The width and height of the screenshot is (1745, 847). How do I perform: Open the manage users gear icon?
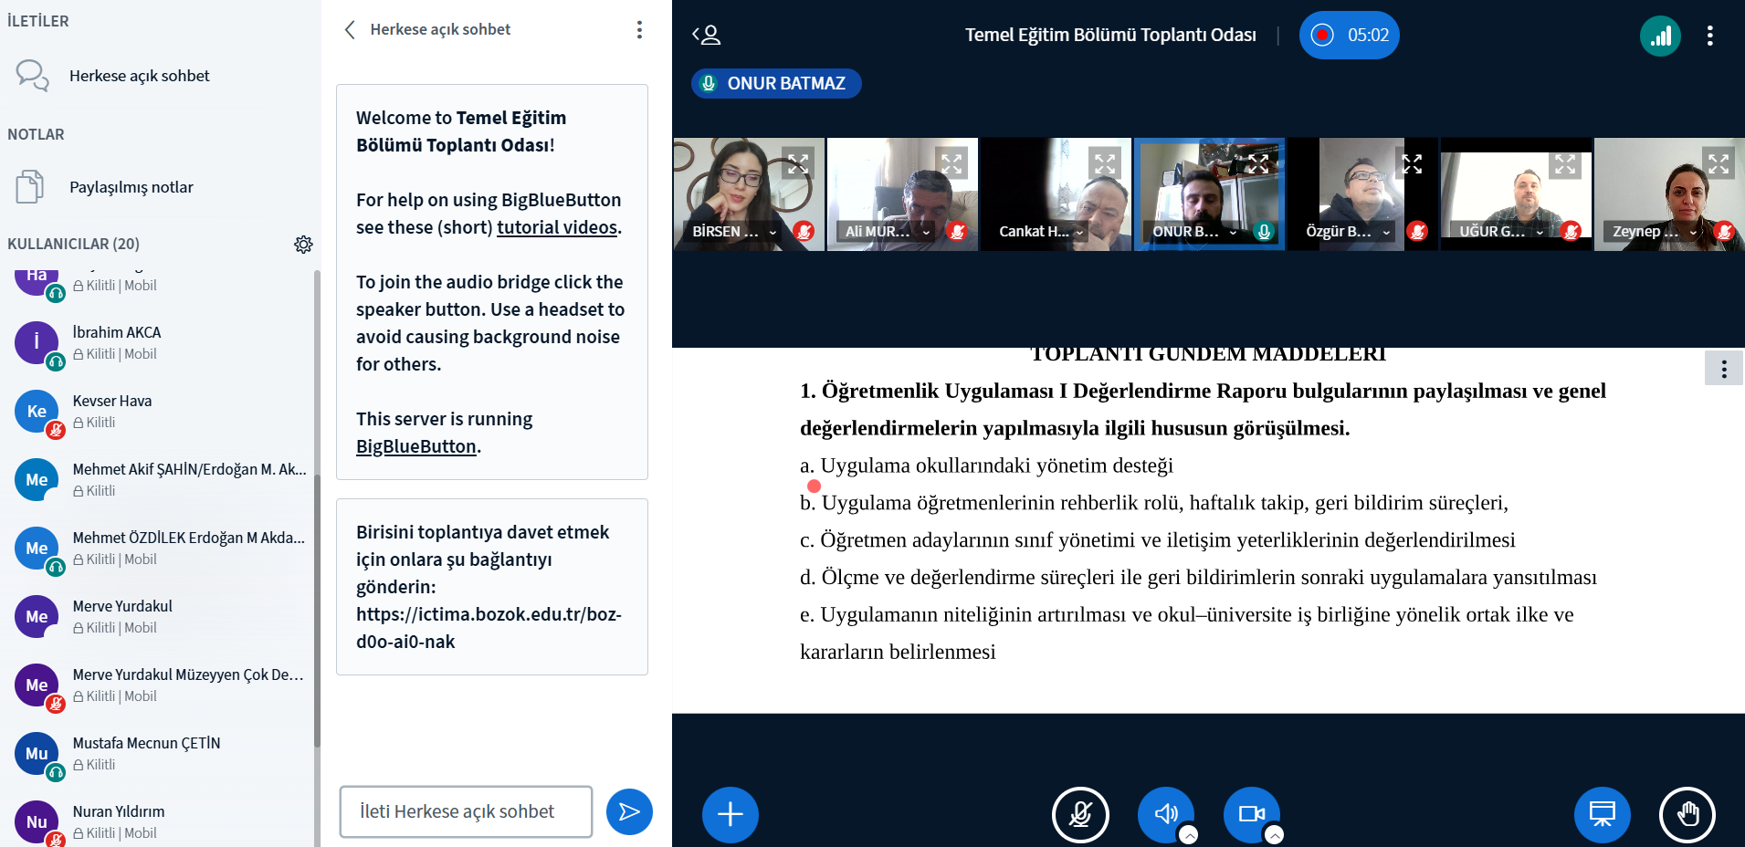pyautogui.click(x=303, y=244)
